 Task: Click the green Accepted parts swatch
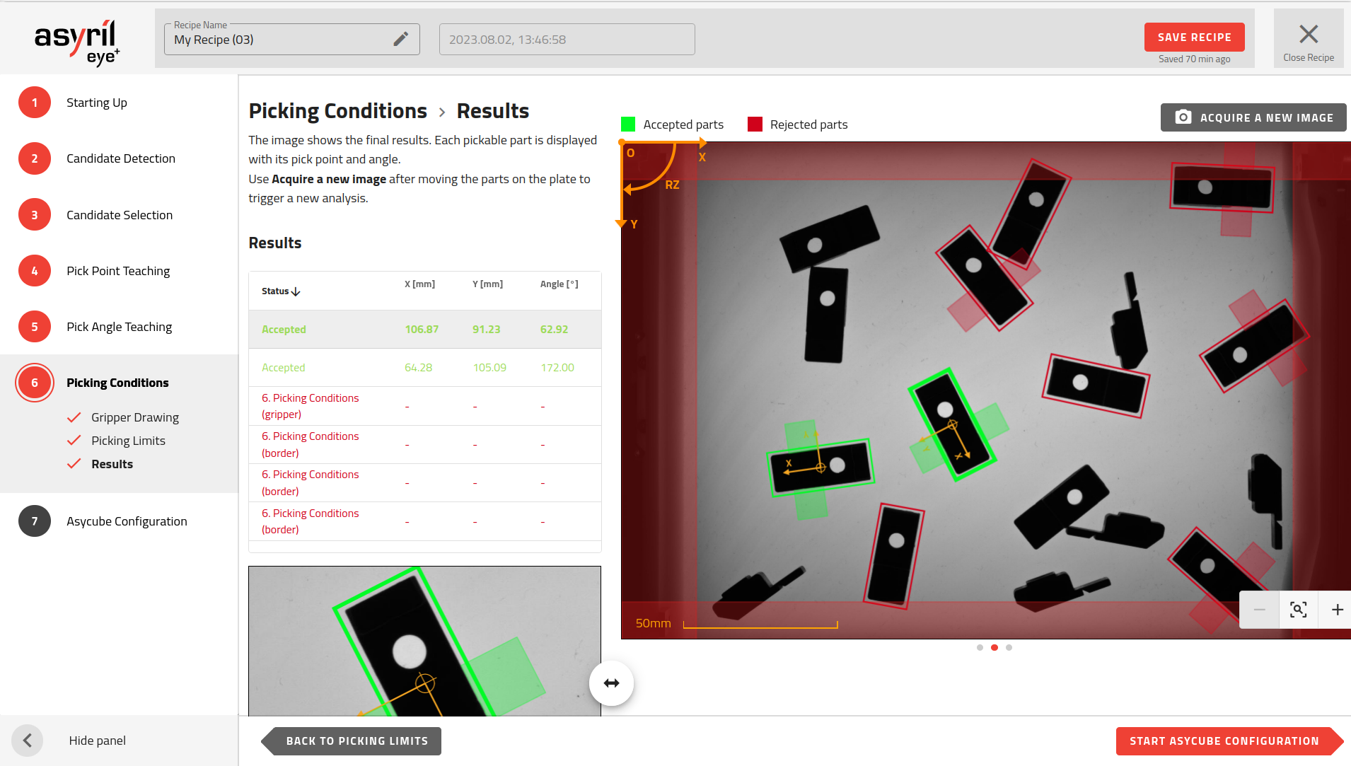coord(628,124)
